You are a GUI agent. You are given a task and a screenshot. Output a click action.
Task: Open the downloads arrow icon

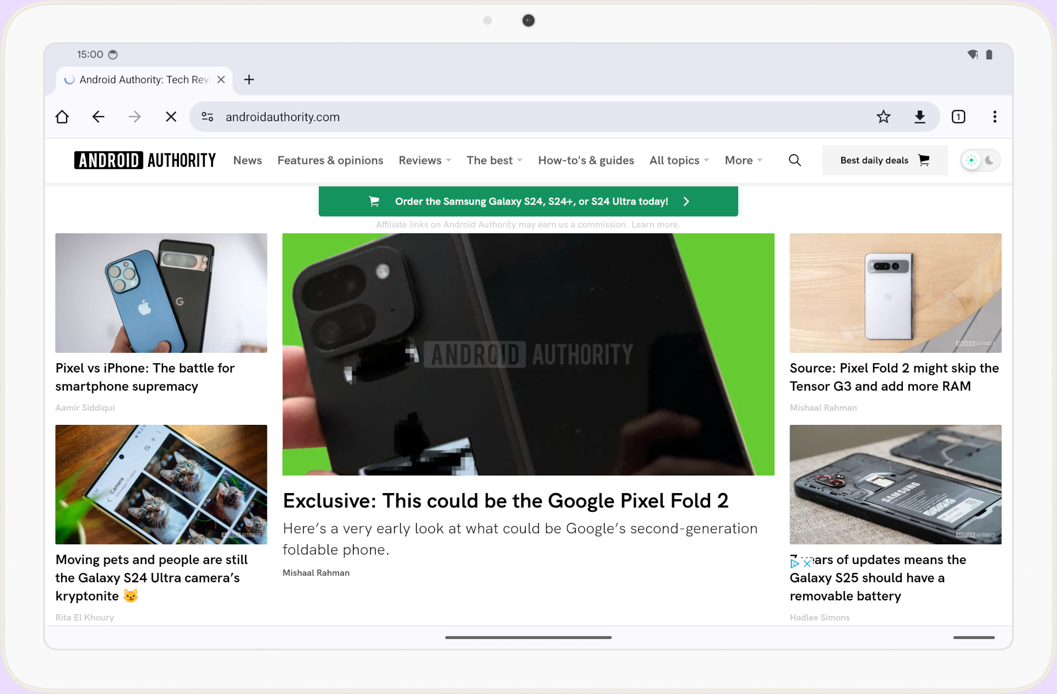coord(919,117)
